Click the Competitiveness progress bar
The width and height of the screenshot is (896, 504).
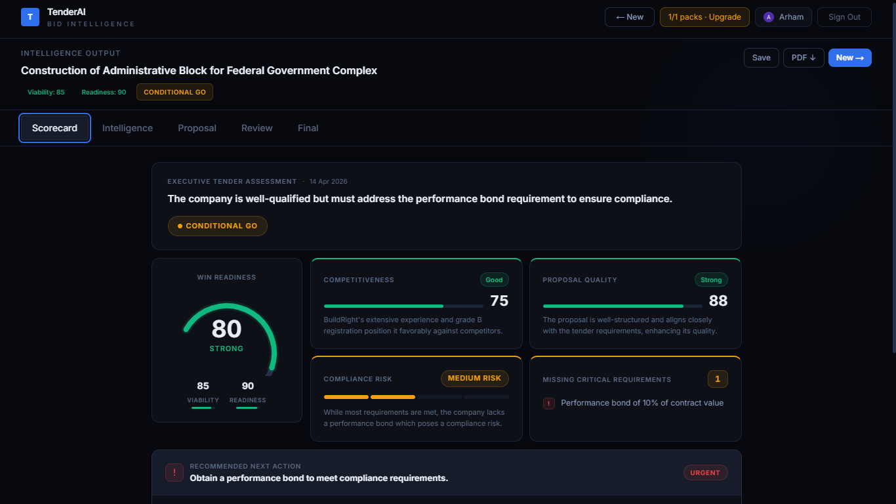[403, 306]
